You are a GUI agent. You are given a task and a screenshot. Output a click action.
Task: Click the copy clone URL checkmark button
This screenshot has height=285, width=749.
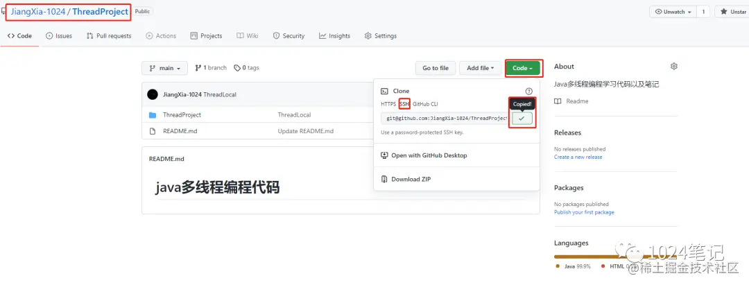point(522,119)
